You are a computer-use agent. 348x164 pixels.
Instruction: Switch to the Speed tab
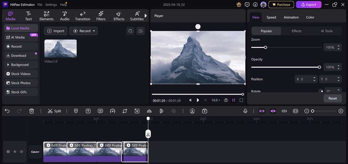[271, 17]
